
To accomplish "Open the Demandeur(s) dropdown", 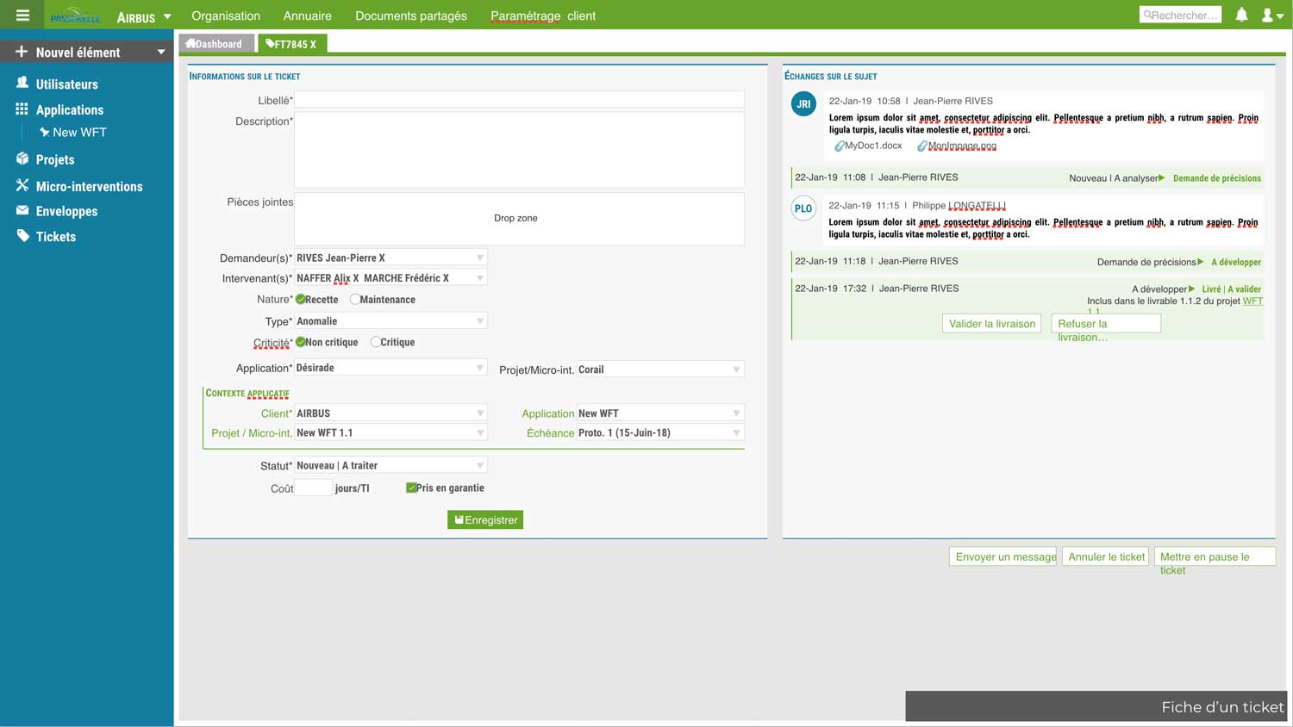I will click(x=390, y=258).
